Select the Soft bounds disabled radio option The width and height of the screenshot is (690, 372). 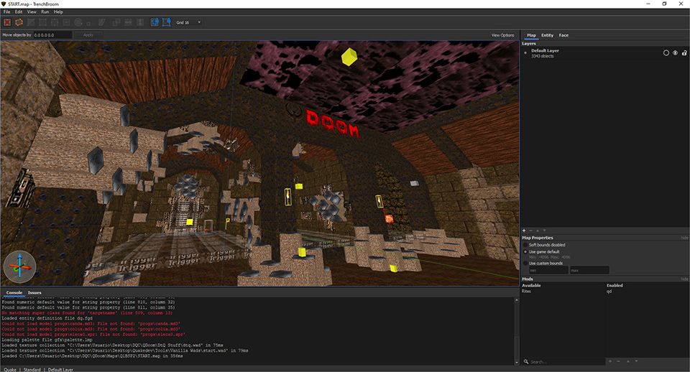coord(525,245)
